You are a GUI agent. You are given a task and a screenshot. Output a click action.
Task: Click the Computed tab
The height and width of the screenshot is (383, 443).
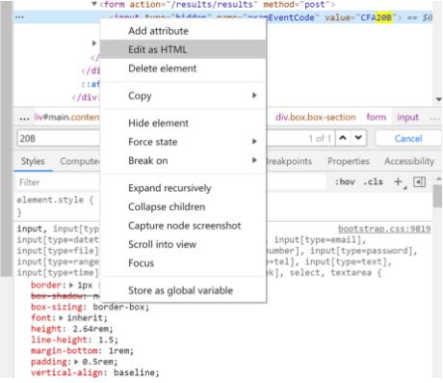80,161
